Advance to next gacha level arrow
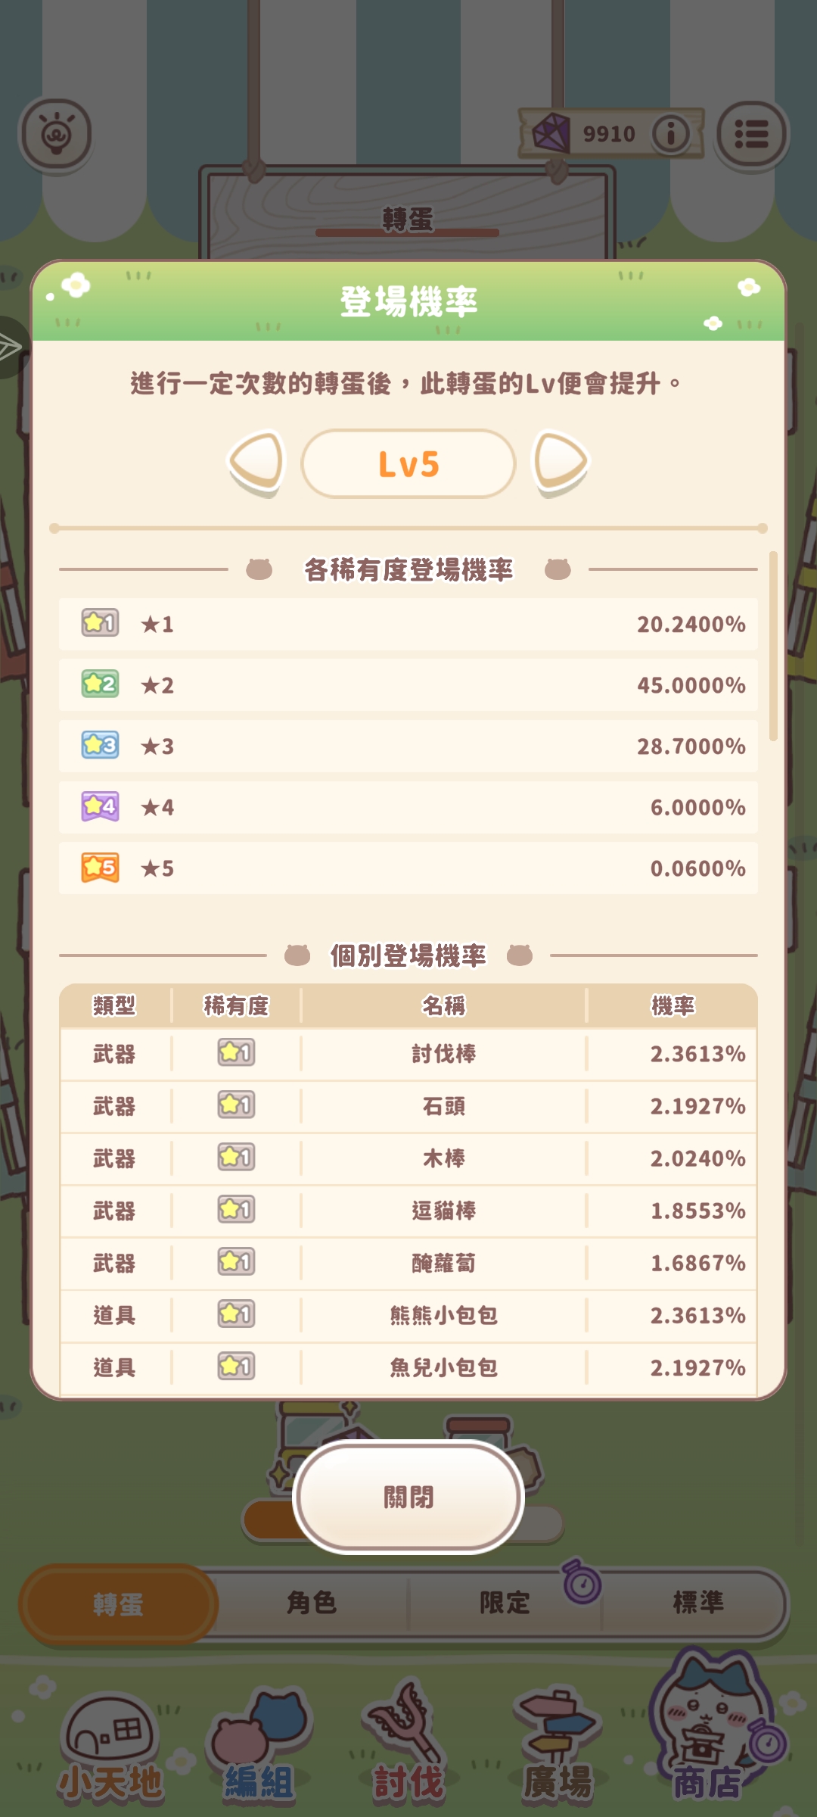The height and width of the screenshot is (1817, 817). point(561,462)
